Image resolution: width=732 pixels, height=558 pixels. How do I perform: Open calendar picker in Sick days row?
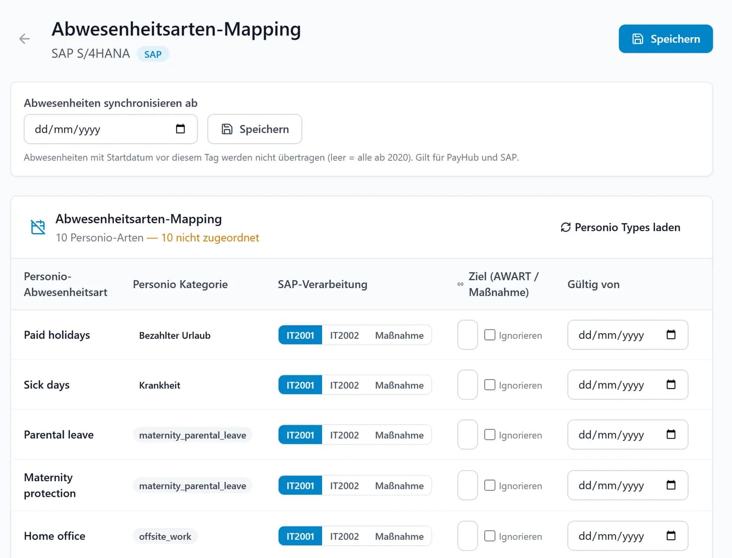point(671,384)
